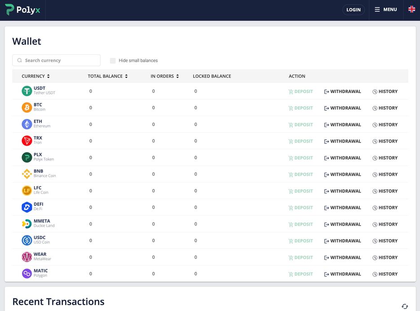
Task: Open TRX history
Action: 385,141
